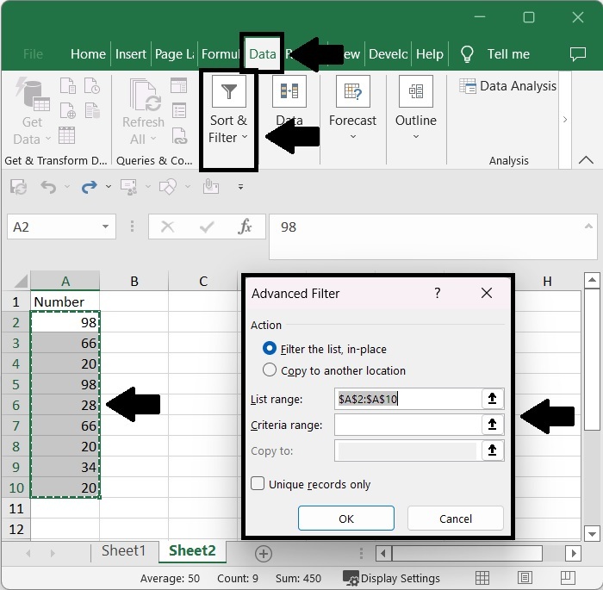Select Copy to another location option

click(334, 370)
